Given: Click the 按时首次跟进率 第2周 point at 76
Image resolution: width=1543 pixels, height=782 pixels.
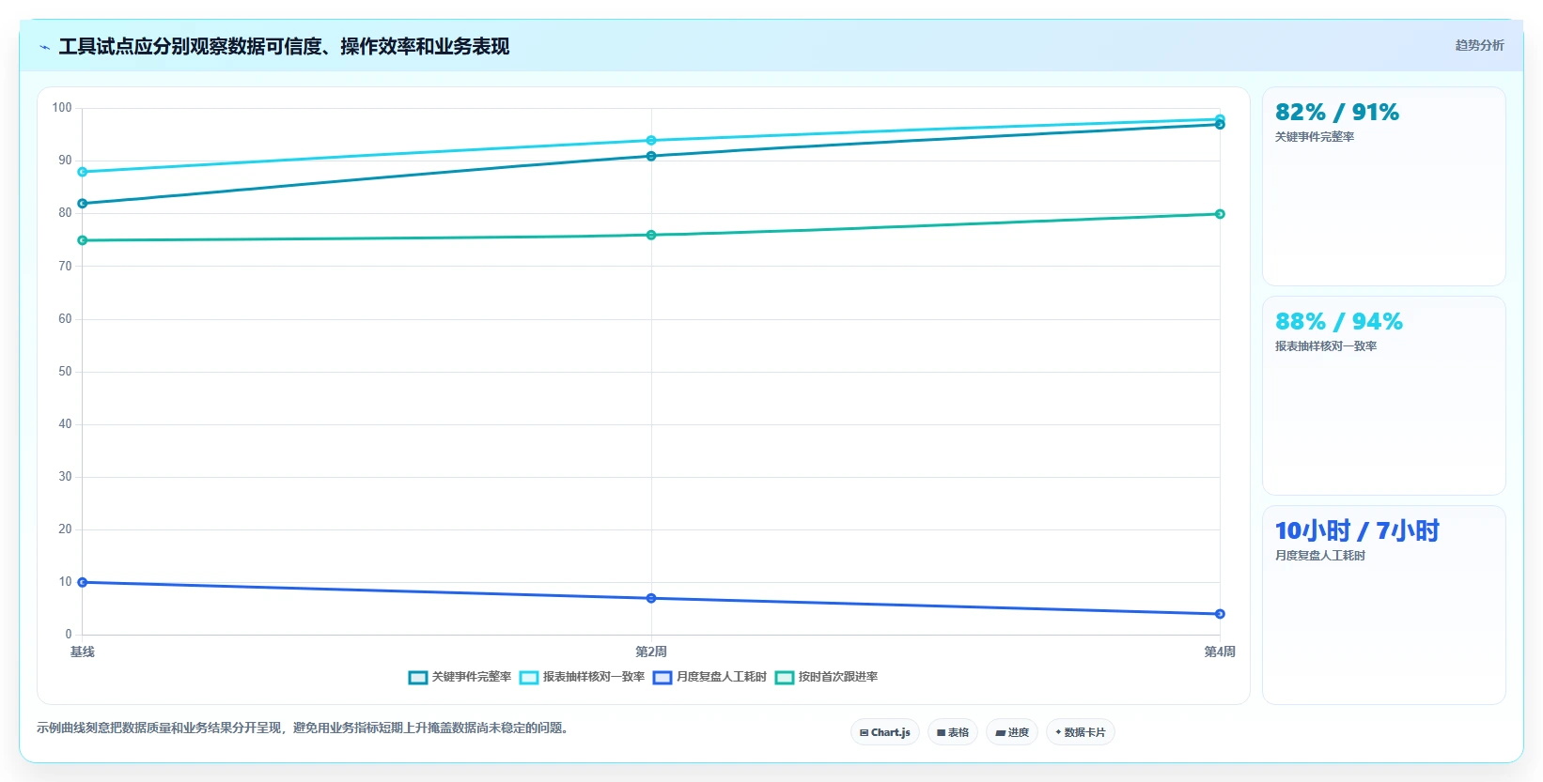Looking at the screenshot, I should pos(651,236).
